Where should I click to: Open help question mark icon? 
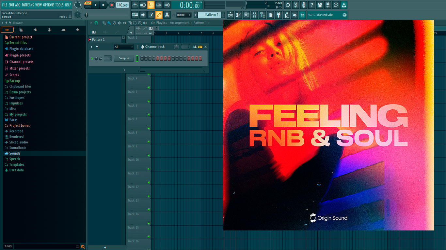(x=312, y=5)
